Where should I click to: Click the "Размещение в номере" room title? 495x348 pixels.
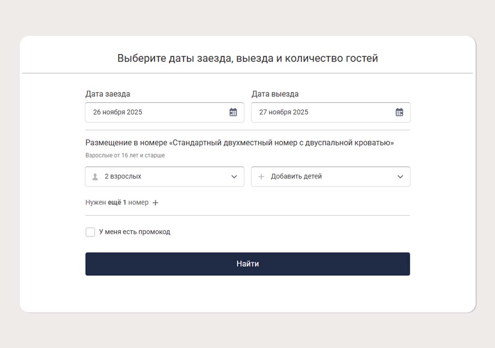pyautogui.click(x=239, y=143)
